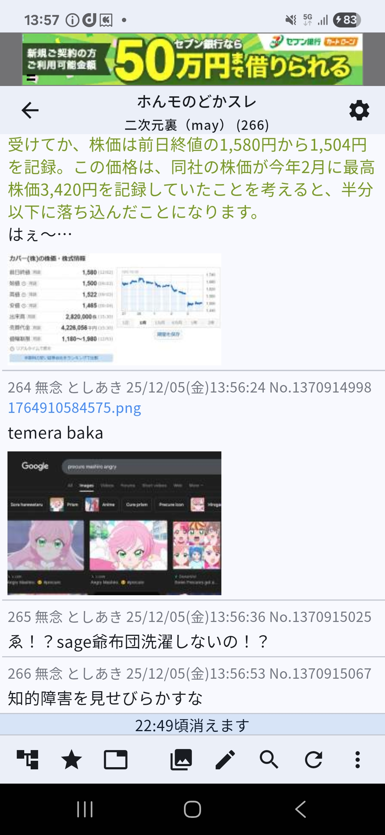Open search with magnifier icon

(269, 759)
